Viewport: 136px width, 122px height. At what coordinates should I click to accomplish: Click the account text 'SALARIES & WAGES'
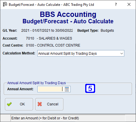pos(55,38)
